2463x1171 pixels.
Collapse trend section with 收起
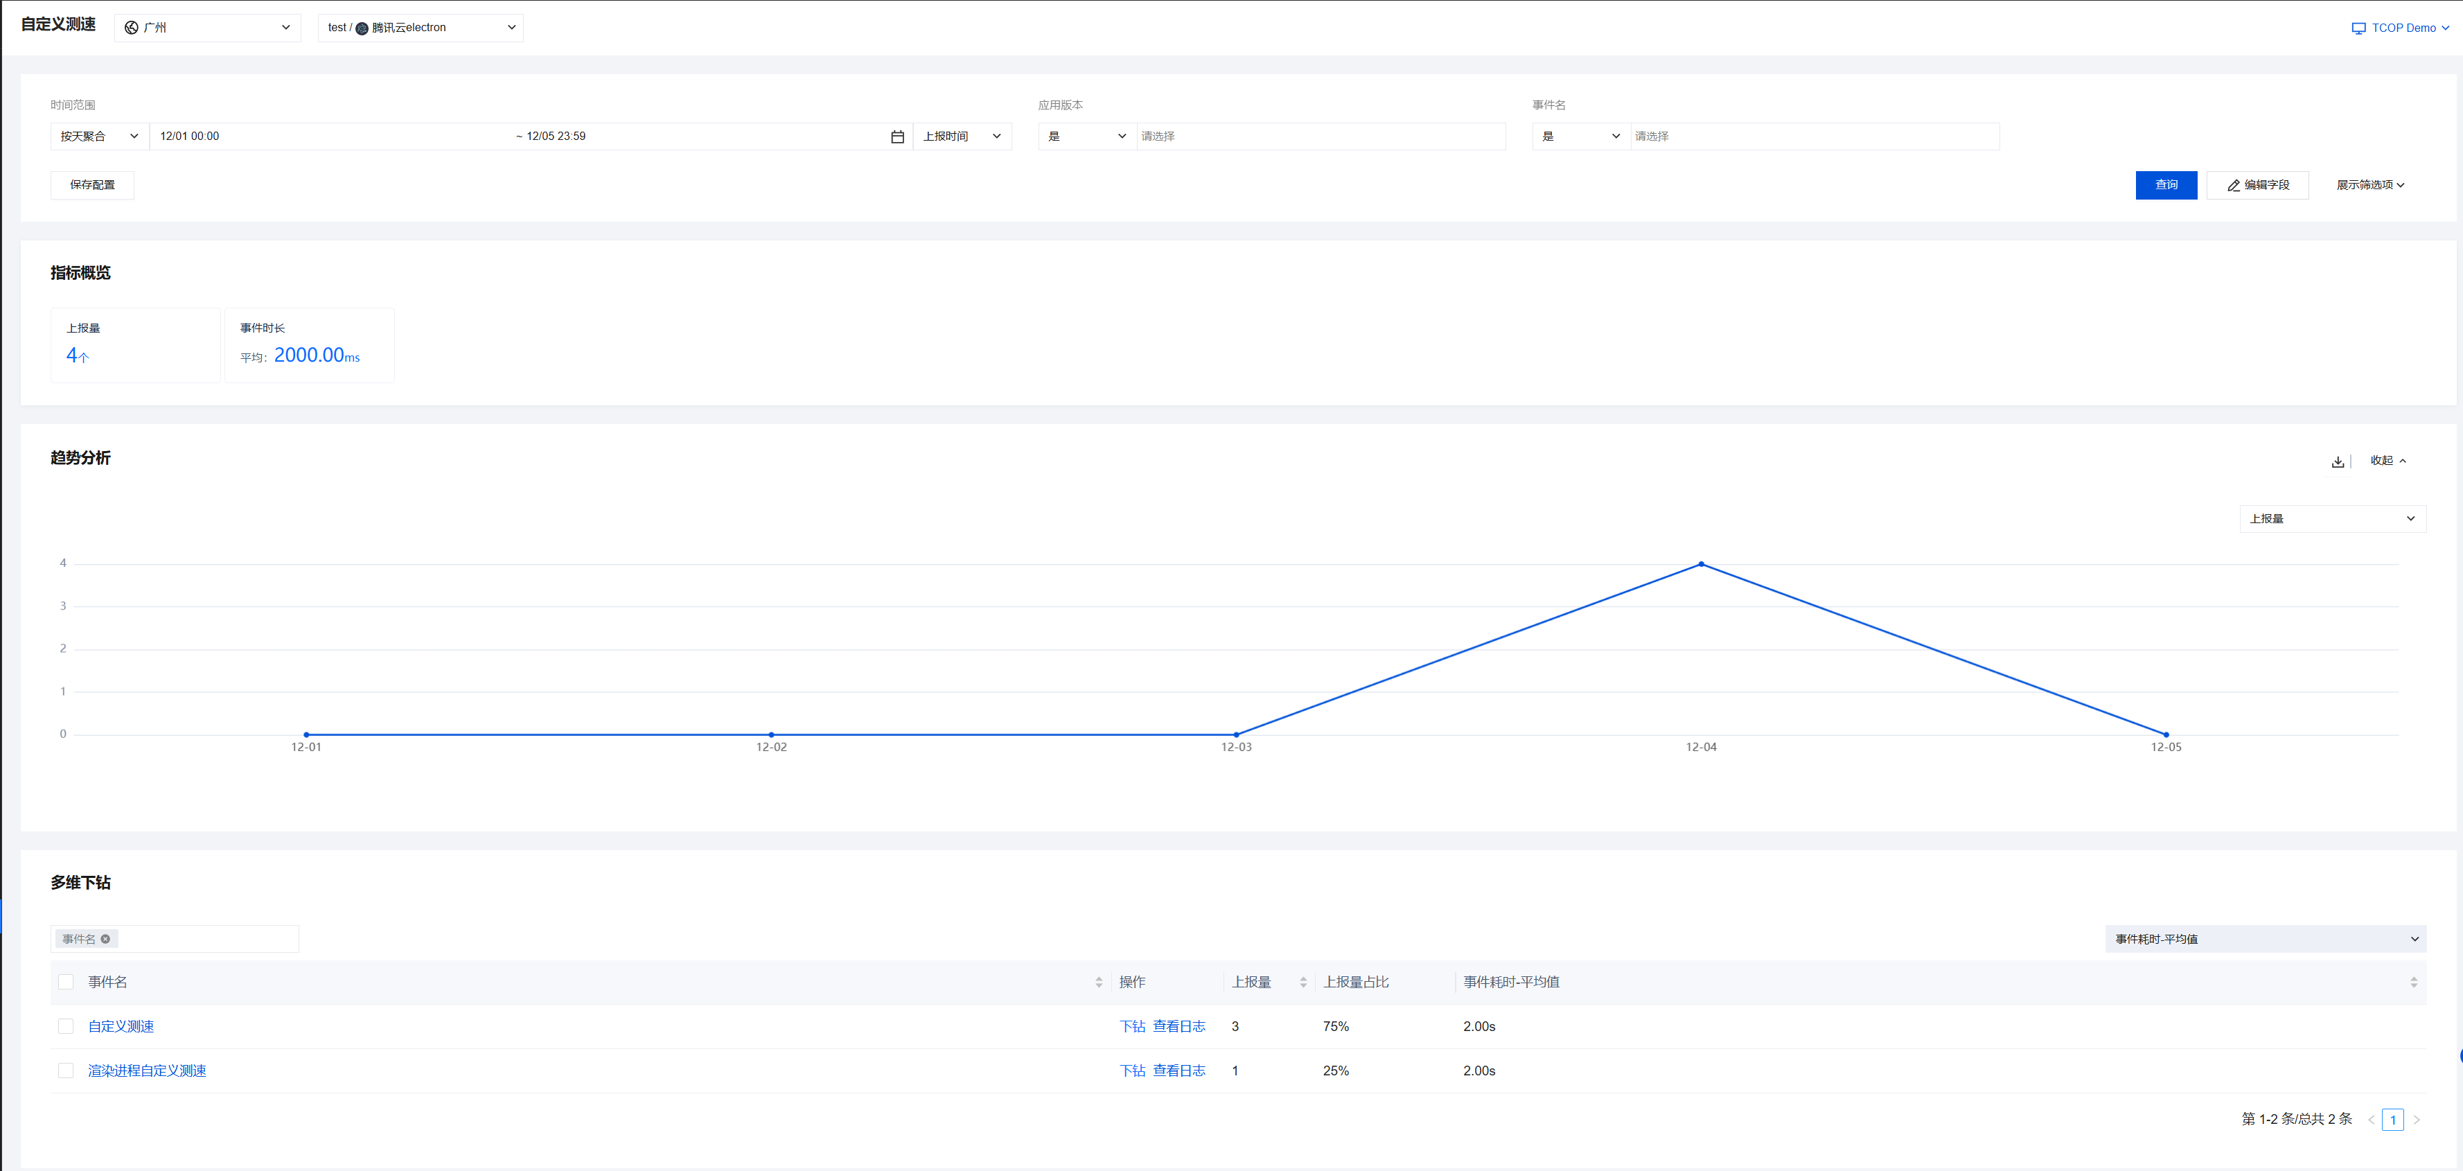coord(2387,461)
